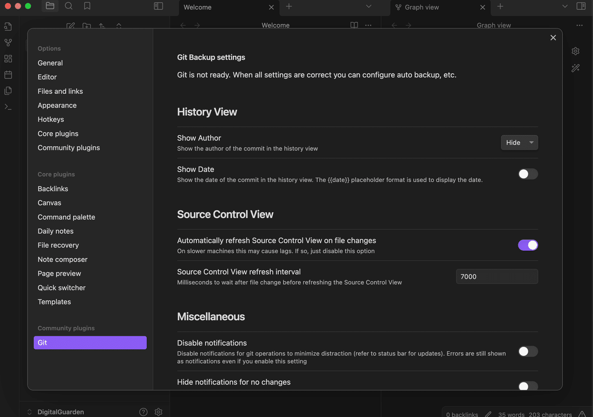This screenshot has width=593, height=417.
Task: Switch to the Graph view tab
Action: tap(422, 7)
